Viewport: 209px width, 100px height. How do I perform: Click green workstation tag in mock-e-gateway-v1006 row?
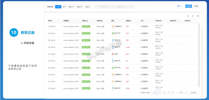point(86,47)
